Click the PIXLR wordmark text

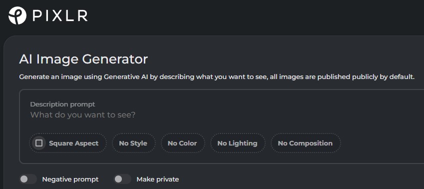click(x=60, y=15)
